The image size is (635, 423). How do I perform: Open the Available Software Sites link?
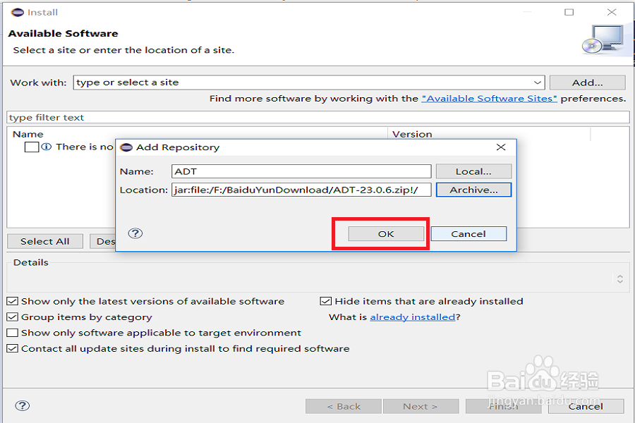point(489,99)
